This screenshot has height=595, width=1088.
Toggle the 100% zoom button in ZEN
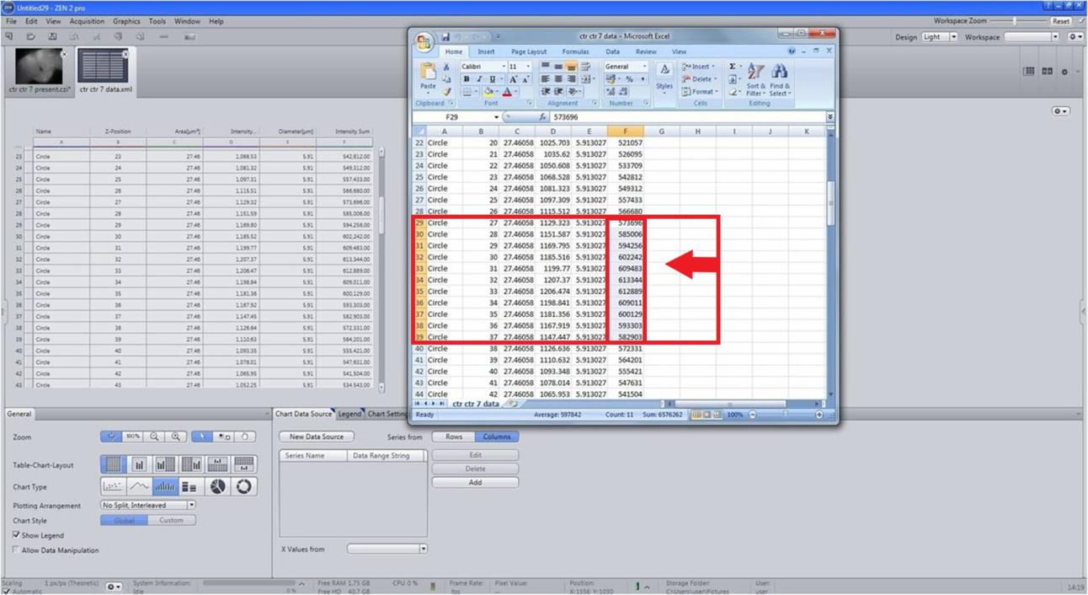133,437
